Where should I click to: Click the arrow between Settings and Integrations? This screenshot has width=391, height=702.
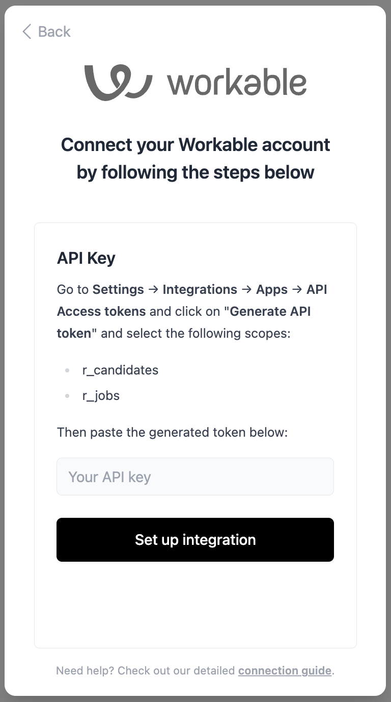pyautogui.click(x=153, y=290)
